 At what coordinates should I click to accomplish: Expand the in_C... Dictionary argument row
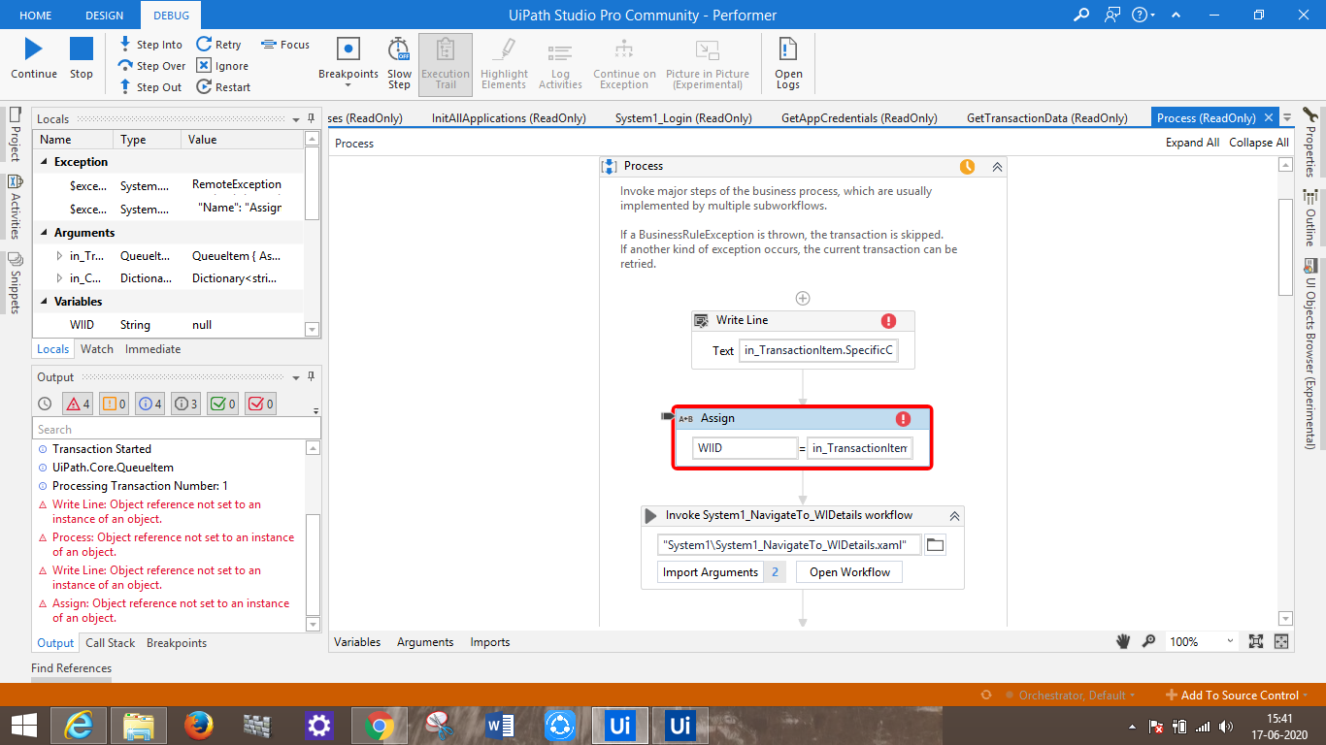coord(60,278)
